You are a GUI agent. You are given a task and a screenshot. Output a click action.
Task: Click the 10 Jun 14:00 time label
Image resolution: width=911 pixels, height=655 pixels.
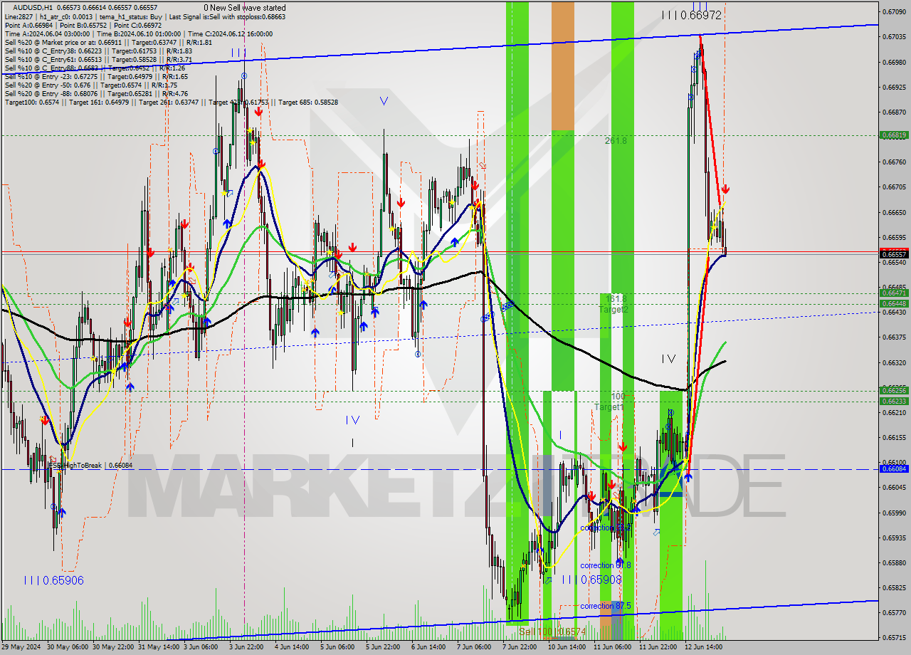[x=567, y=647]
